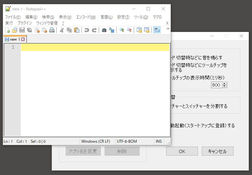Click the status bar resize grip
The width and height of the screenshot is (252, 175).
(168, 143)
